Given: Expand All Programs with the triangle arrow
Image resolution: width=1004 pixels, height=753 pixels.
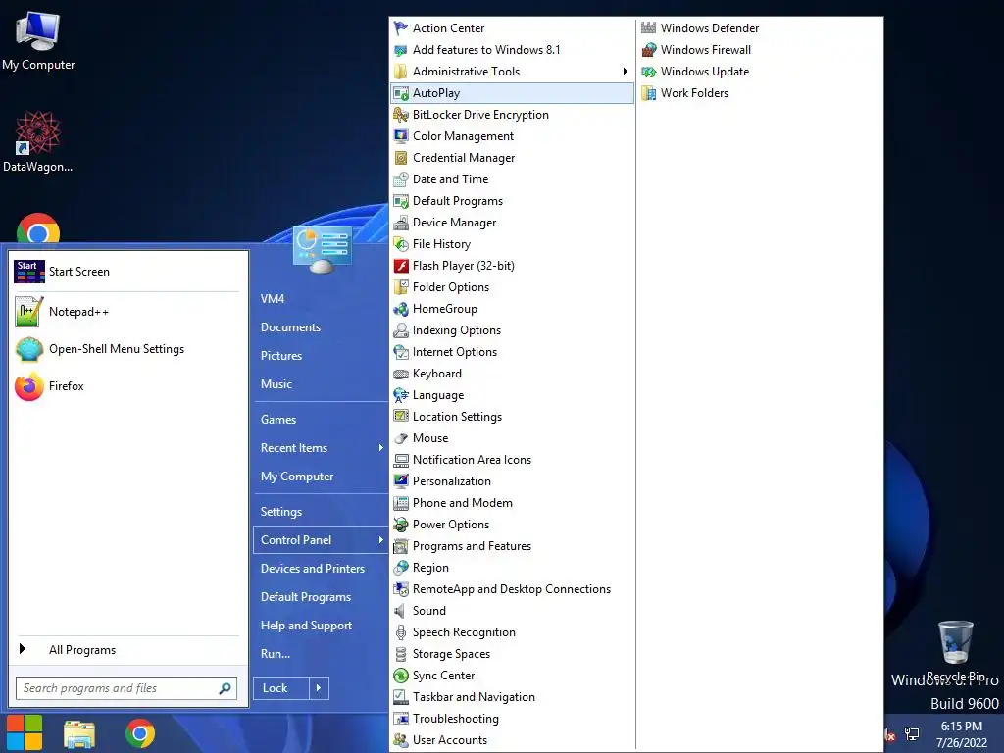Looking at the screenshot, I should click(x=23, y=649).
